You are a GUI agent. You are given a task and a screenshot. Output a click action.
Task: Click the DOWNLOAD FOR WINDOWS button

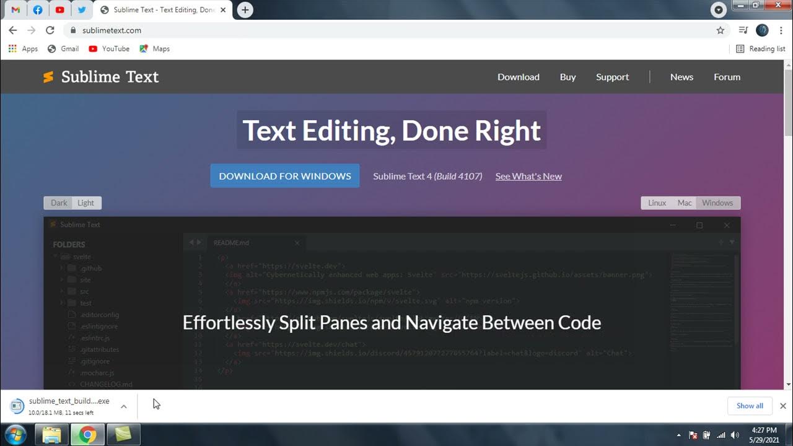click(x=284, y=175)
